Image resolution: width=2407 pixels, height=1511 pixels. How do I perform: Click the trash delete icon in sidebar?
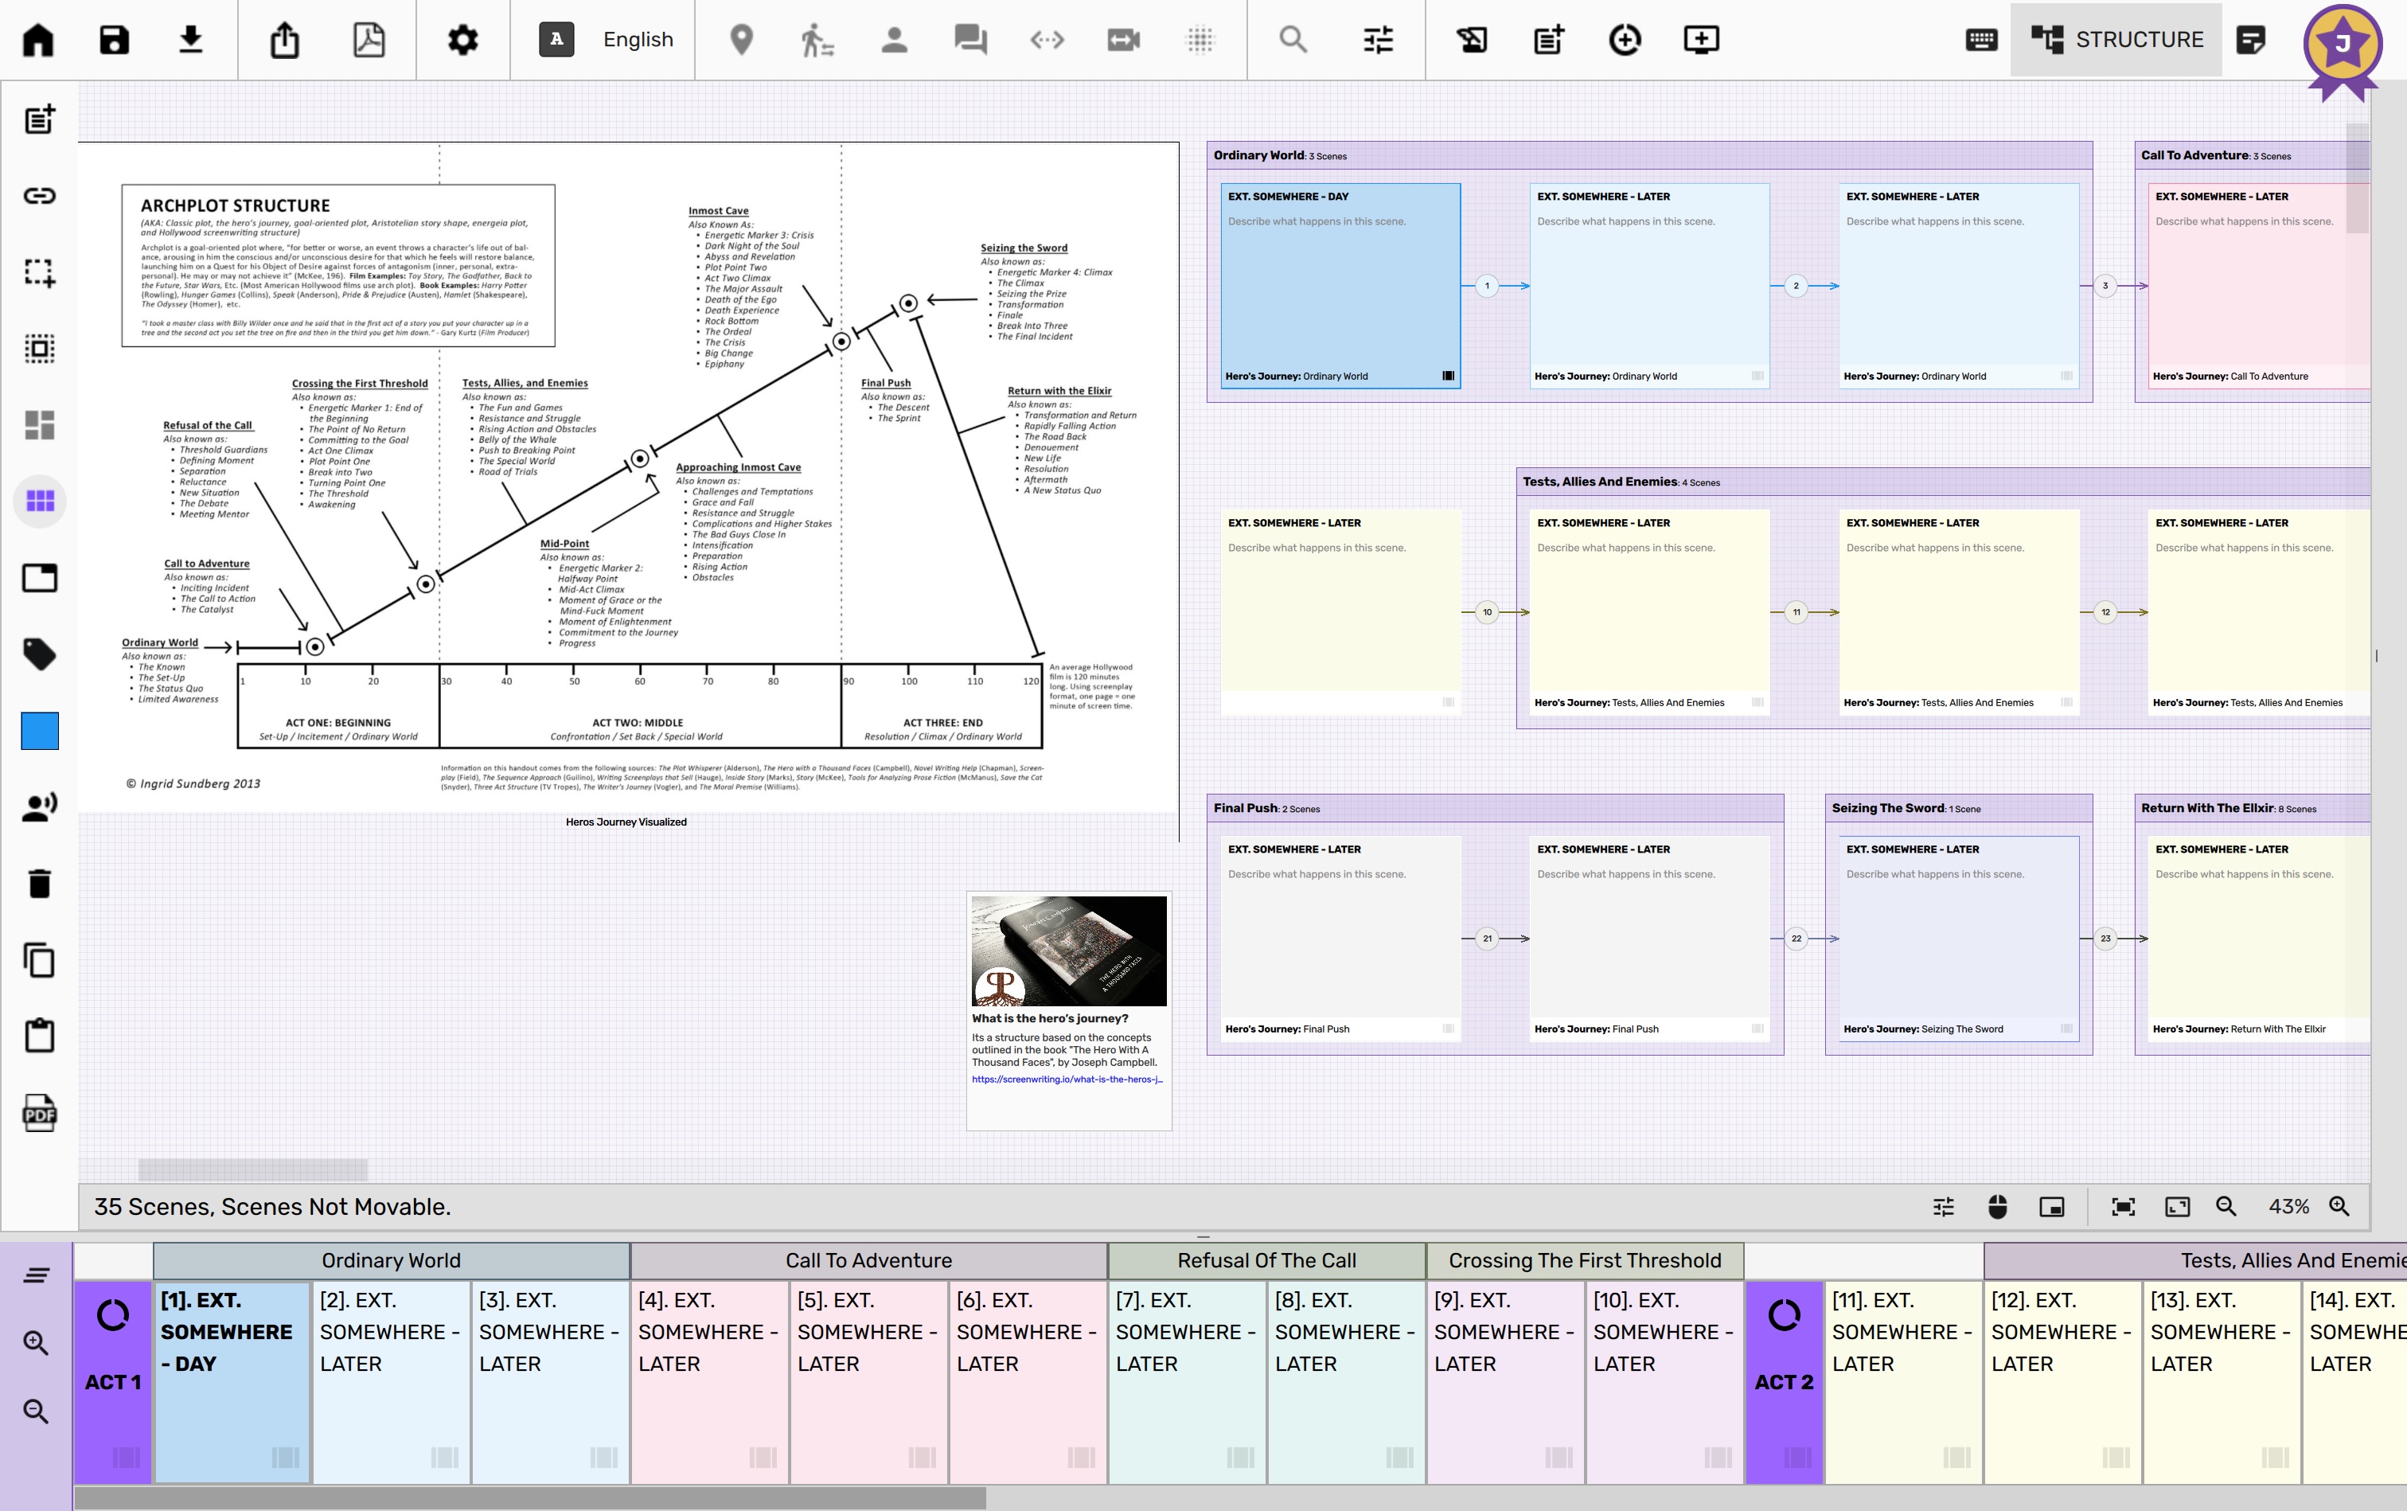tap(39, 884)
